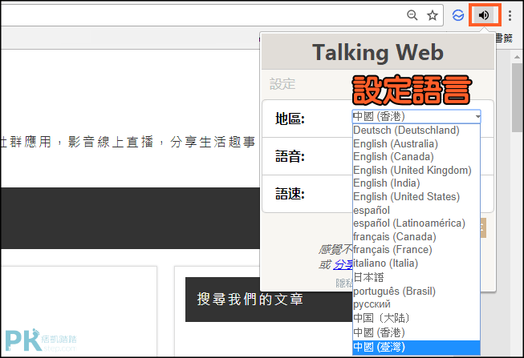Choose English (Canada) in the region list
524x358 pixels.
point(416,156)
